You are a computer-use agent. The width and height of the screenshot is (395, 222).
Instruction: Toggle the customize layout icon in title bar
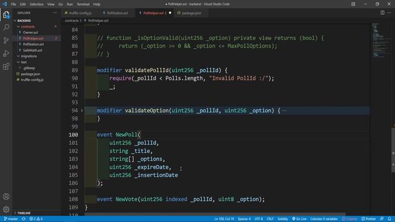[x=353, y=4]
